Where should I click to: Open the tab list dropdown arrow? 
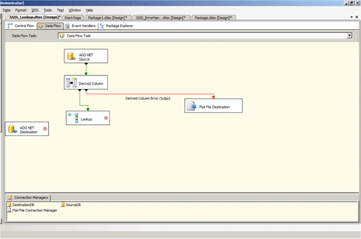(x=351, y=17)
